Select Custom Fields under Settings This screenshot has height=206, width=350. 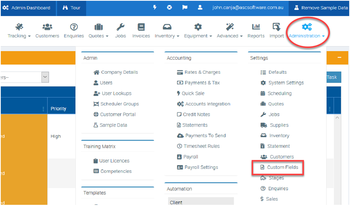282,167
